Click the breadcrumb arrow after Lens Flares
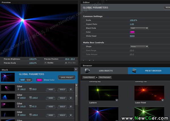170x121 pixels. [97, 78]
